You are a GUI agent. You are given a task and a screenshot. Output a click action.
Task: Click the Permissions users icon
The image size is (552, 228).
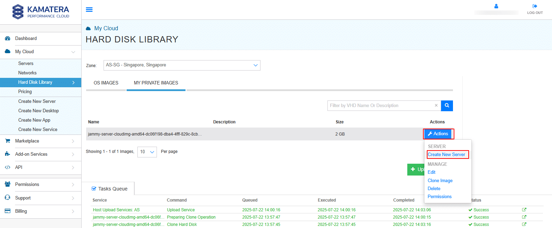pyautogui.click(x=8, y=184)
